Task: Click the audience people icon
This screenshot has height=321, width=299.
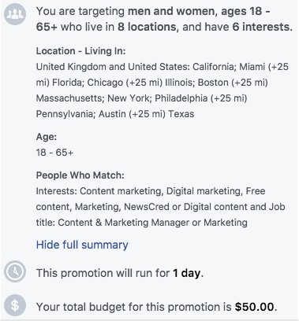Action: [15, 14]
